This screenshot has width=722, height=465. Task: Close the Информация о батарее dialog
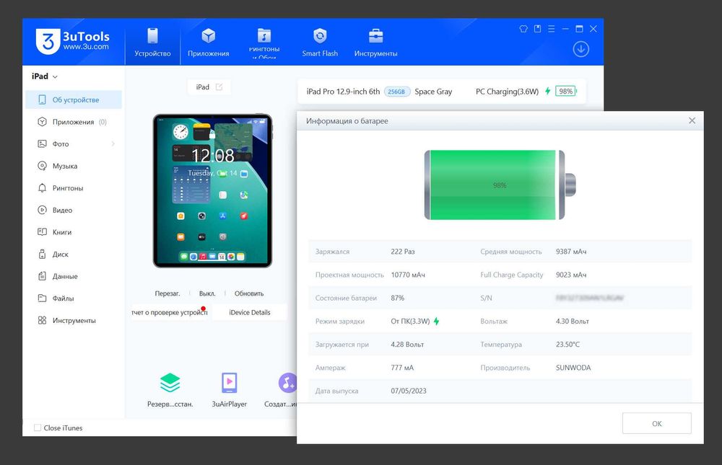[692, 120]
